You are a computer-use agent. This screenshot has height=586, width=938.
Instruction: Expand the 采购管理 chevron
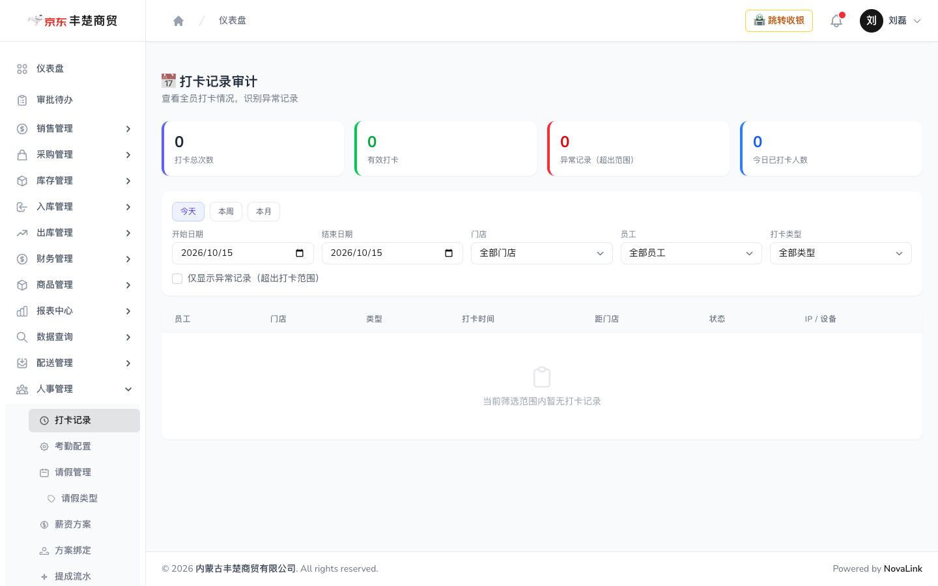pos(128,155)
